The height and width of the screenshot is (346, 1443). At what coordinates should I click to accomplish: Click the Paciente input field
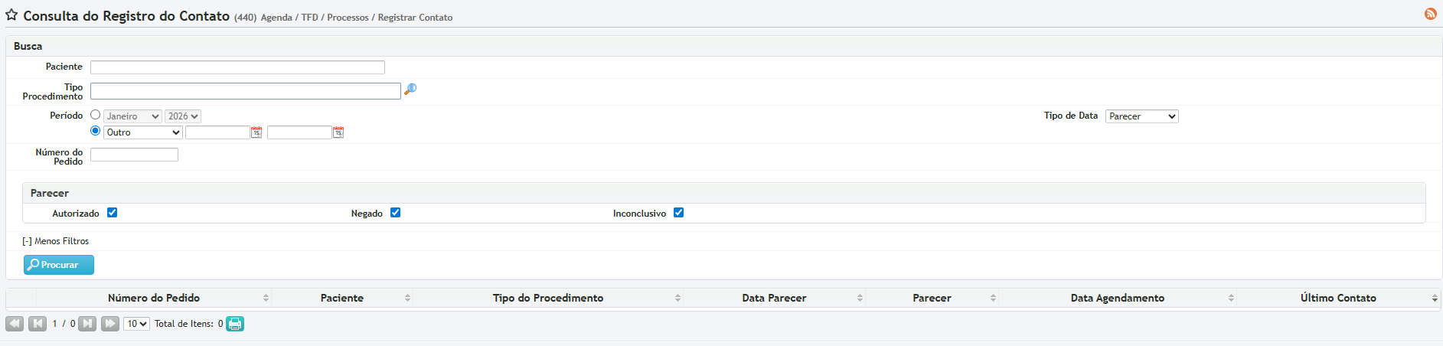tap(237, 67)
